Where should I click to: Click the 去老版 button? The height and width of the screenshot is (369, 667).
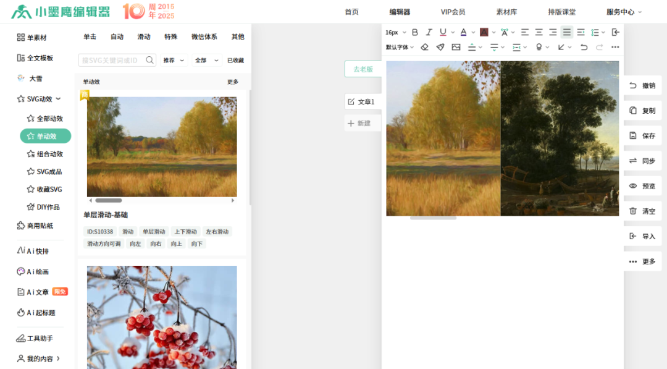point(363,69)
